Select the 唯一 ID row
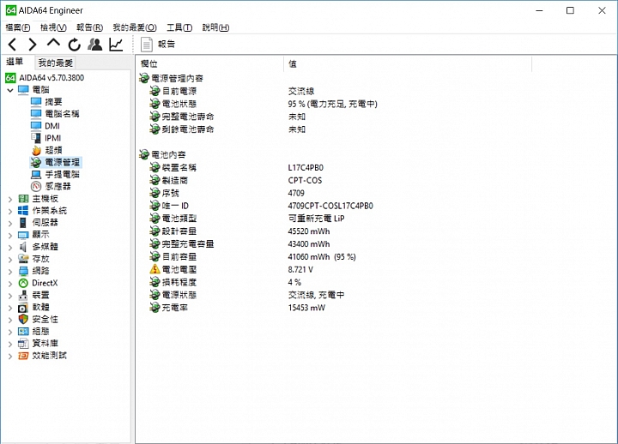The height and width of the screenshot is (444, 618). [x=261, y=206]
